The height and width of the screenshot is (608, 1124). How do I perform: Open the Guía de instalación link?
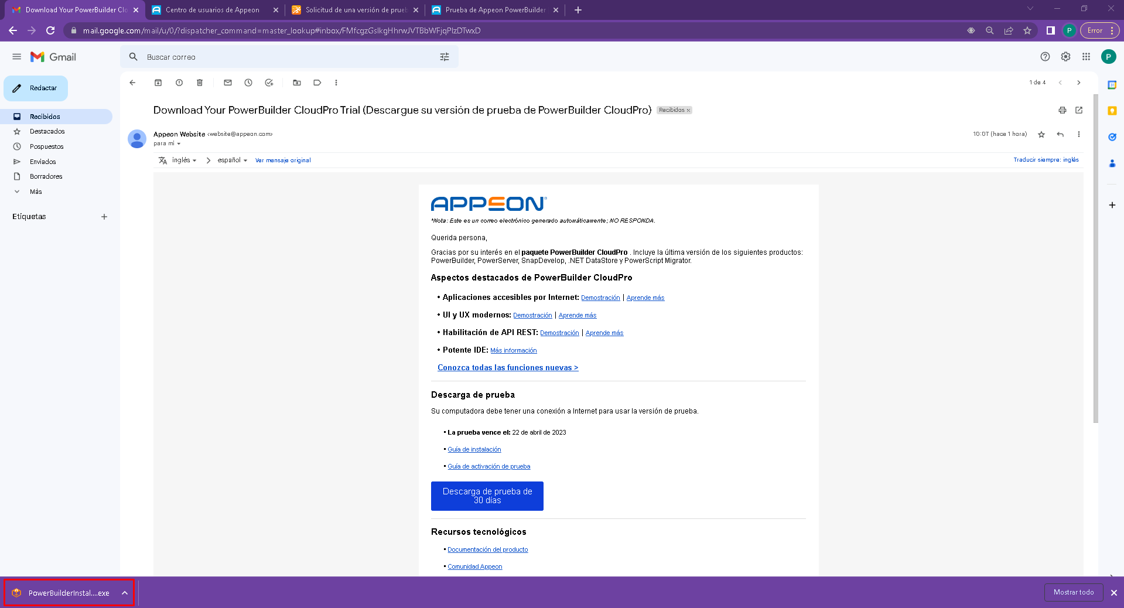(x=474, y=449)
